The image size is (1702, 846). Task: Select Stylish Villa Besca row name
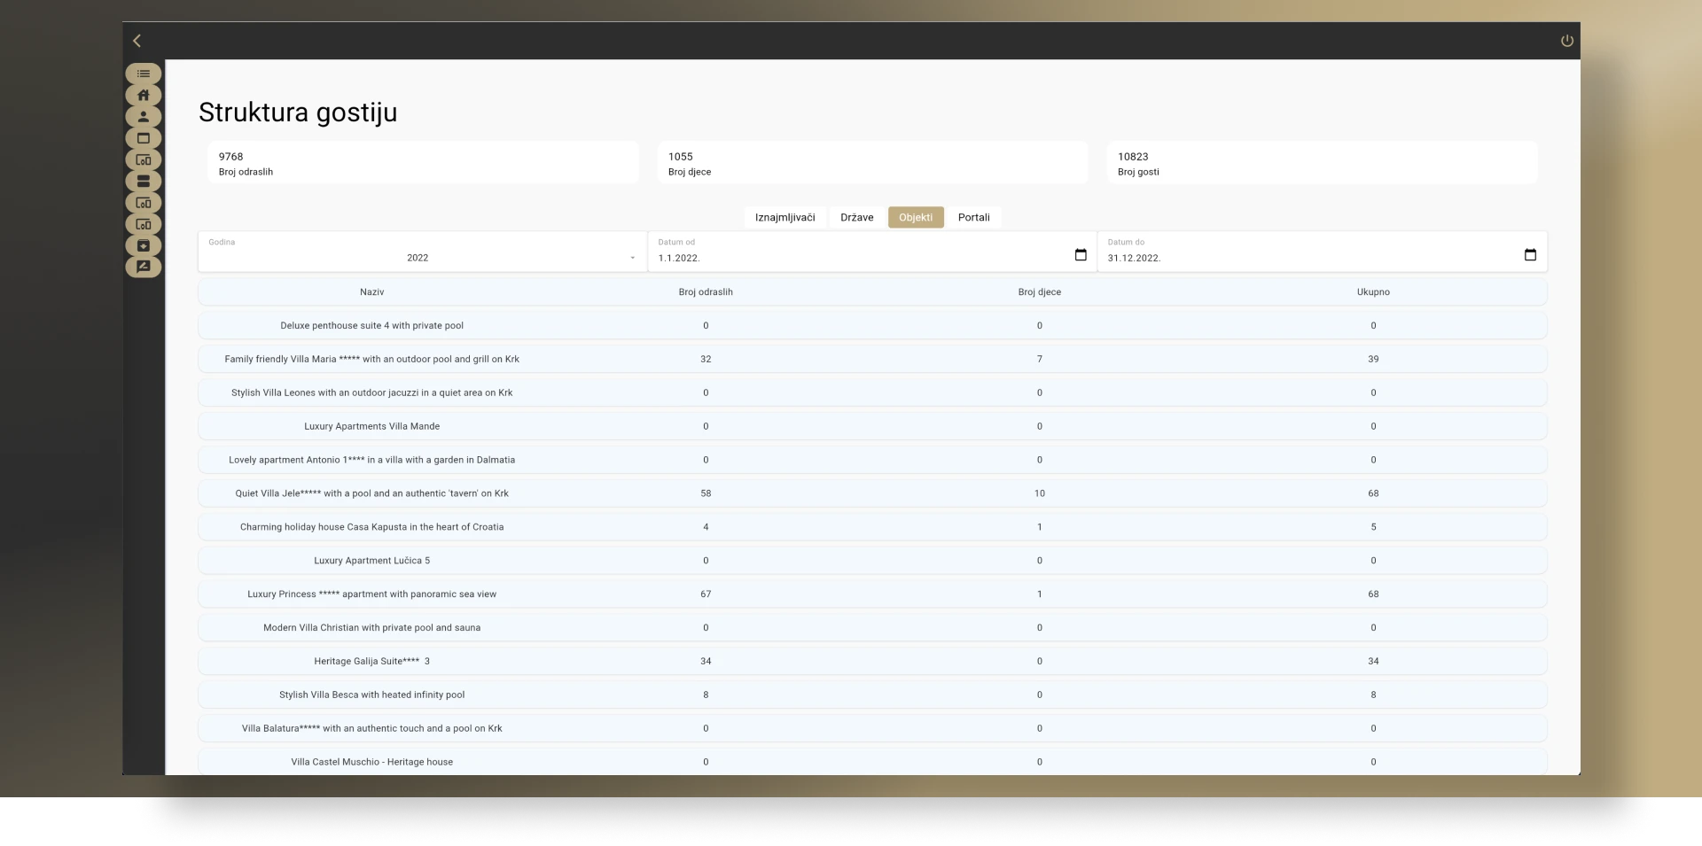[x=372, y=695]
